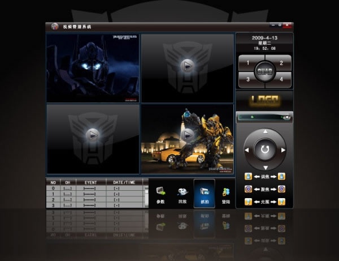
Task: Switch to channel 4 view
Action: (281, 79)
